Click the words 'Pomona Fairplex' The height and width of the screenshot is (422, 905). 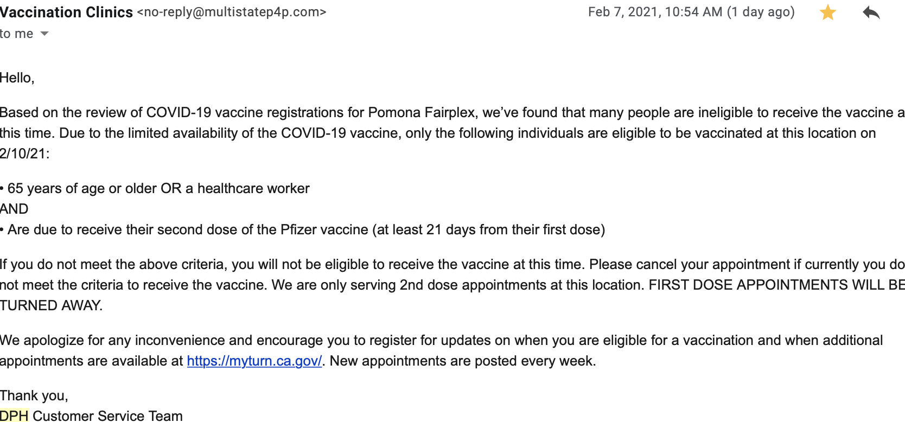click(x=422, y=112)
